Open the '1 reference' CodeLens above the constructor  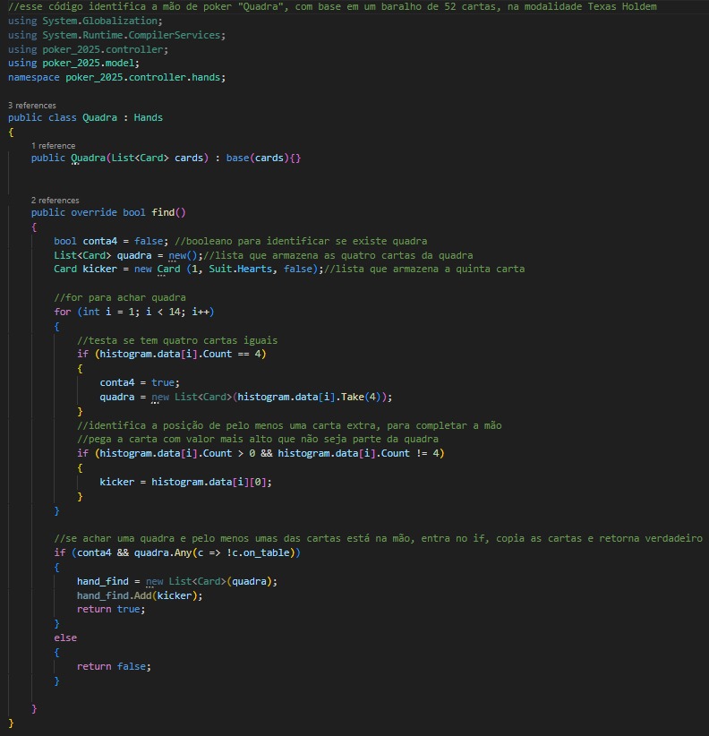[53, 146]
